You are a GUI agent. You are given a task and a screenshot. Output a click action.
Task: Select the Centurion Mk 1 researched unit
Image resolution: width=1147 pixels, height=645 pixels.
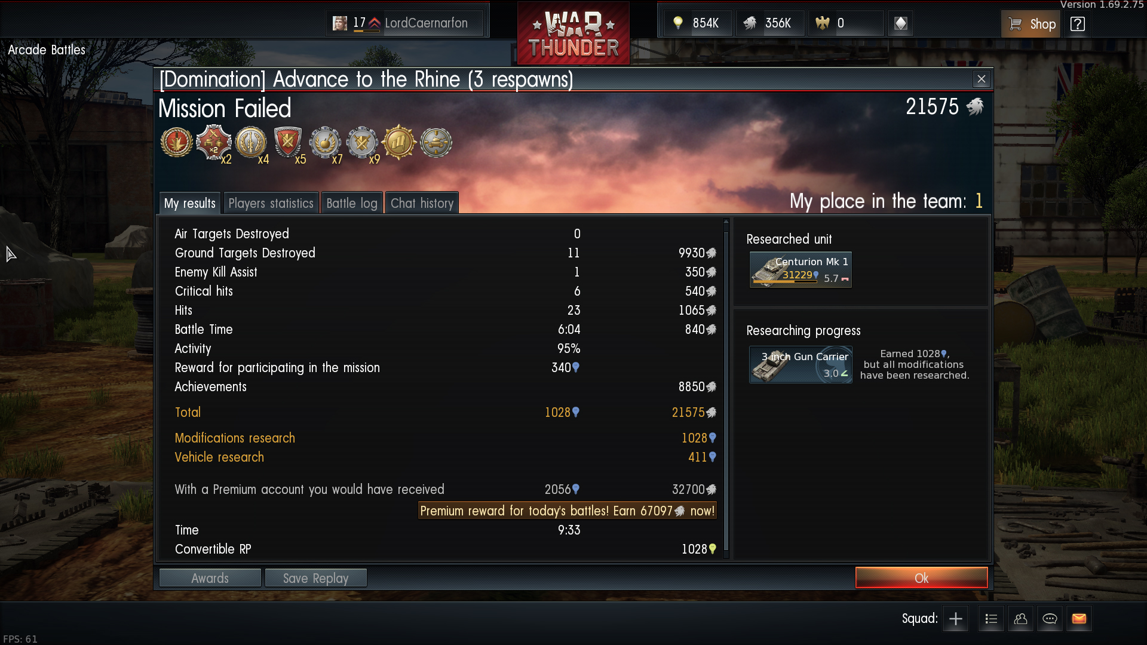pos(801,270)
